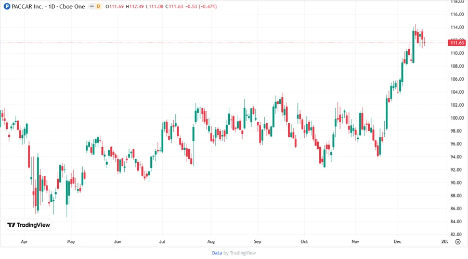Click the change value −0.53 (−0.47%)
The height and width of the screenshot is (259, 468).
pyautogui.click(x=201, y=6)
